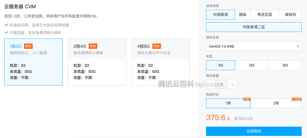This screenshot has height=138, width=307.
Task: Click the 2折 discount tag
Action: [247, 99]
